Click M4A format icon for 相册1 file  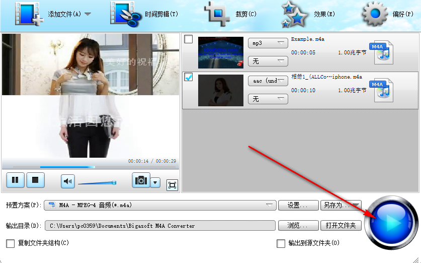tap(382, 91)
